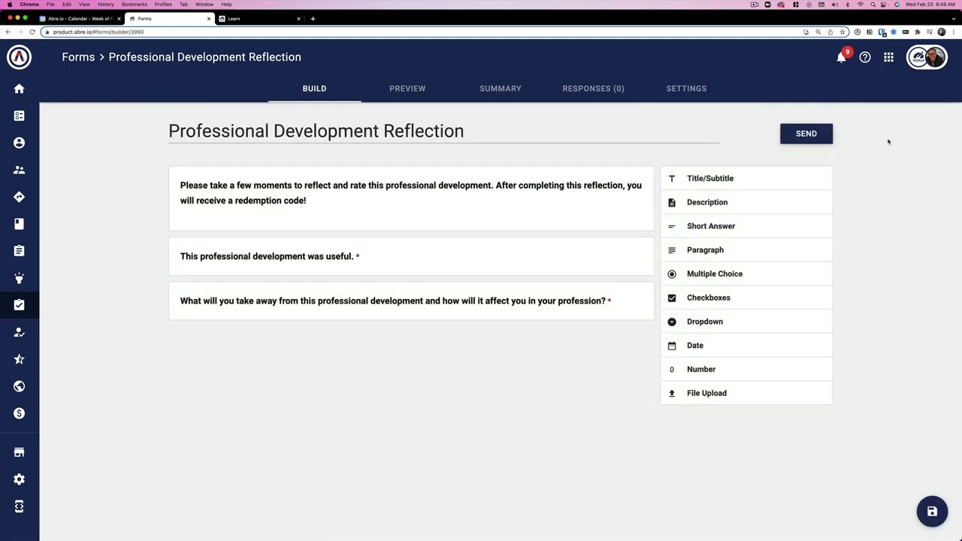Click the directions arrow sidebar icon
Screen dimensions: 962x541
coord(20,197)
